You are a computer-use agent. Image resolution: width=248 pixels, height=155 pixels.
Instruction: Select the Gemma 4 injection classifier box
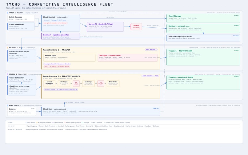[x=60, y=36]
